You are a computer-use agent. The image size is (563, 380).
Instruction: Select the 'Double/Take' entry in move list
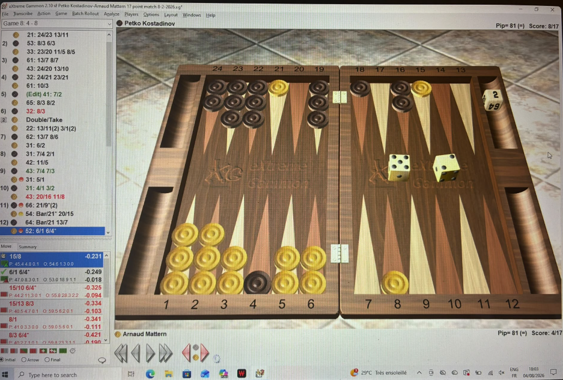tap(44, 120)
